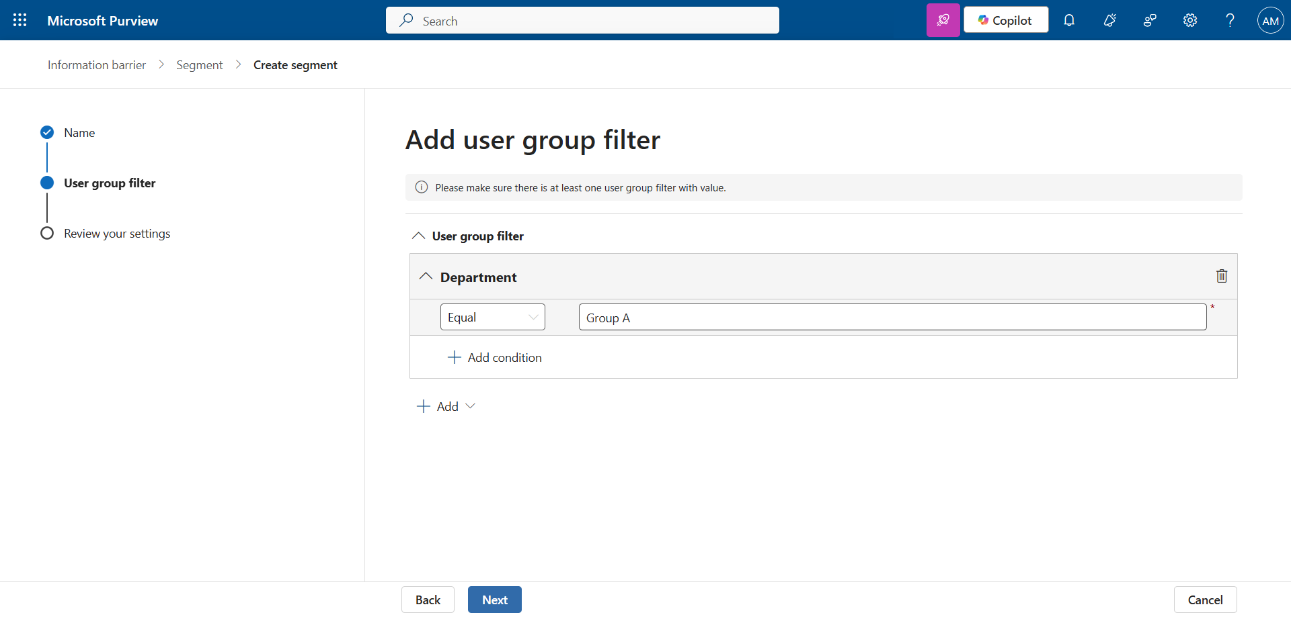Image resolution: width=1291 pixels, height=617 pixels.
Task: Open the AM account avatar
Action: pos(1270,20)
